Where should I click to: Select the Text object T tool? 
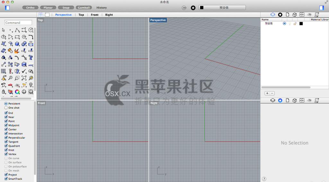coord(31,57)
